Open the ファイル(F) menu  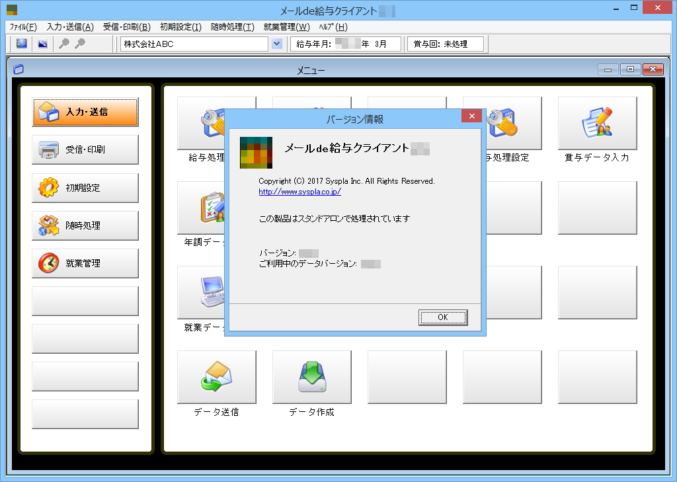23,26
